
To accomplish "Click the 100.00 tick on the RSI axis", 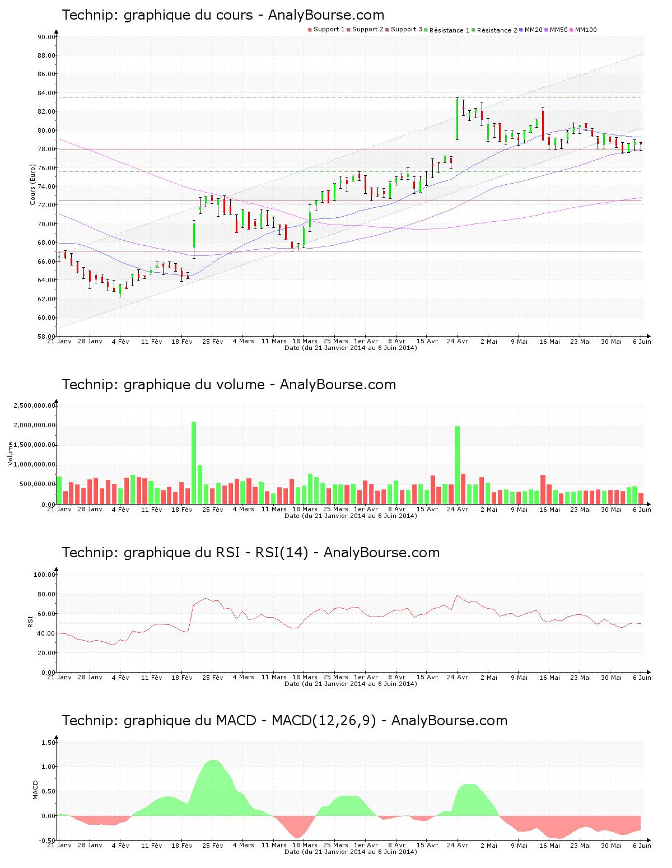I will click(45, 575).
